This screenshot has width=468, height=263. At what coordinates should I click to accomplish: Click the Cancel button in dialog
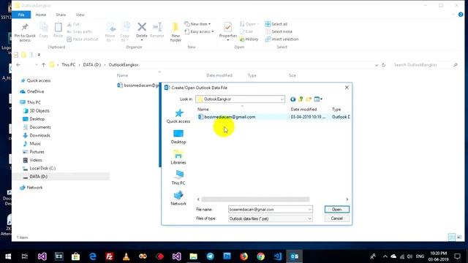pyautogui.click(x=336, y=218)
